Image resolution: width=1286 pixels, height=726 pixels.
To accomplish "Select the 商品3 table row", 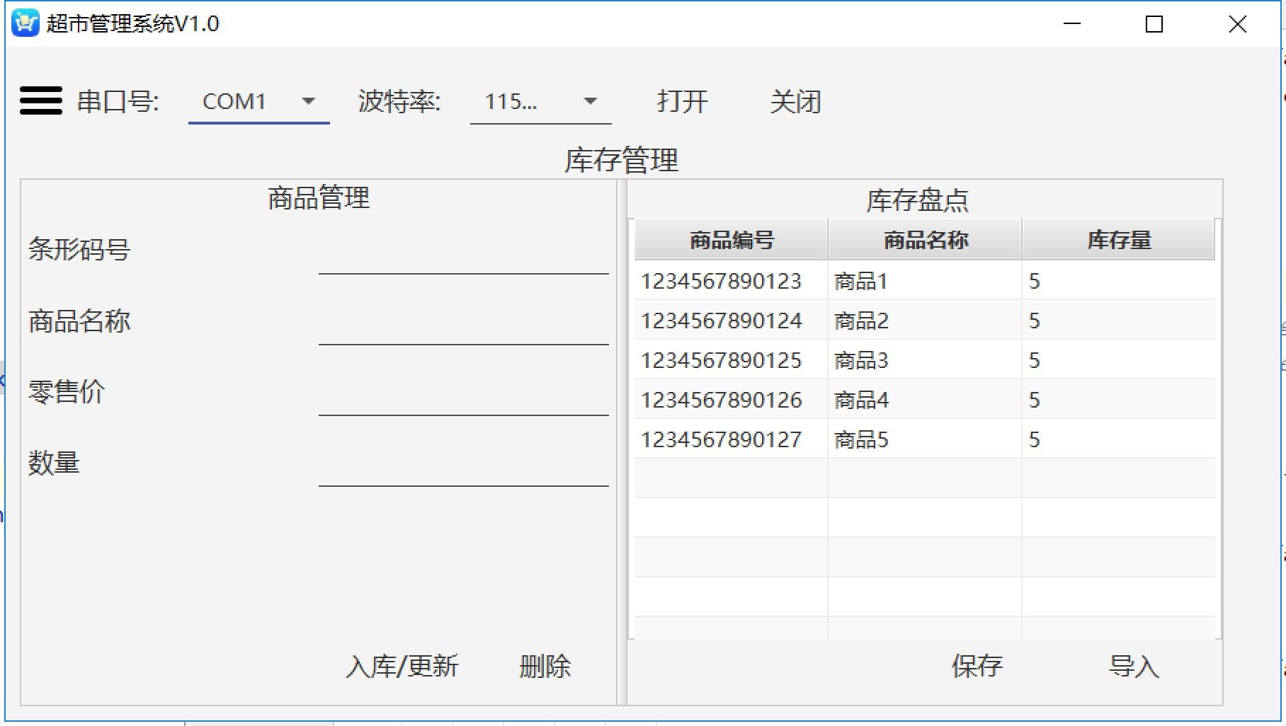I will coord(861,361).
